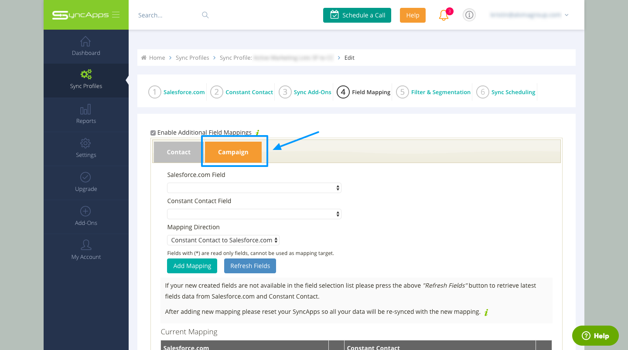
Task: Expand the user account dropdown arrow
Action: (x=567, y=15)
